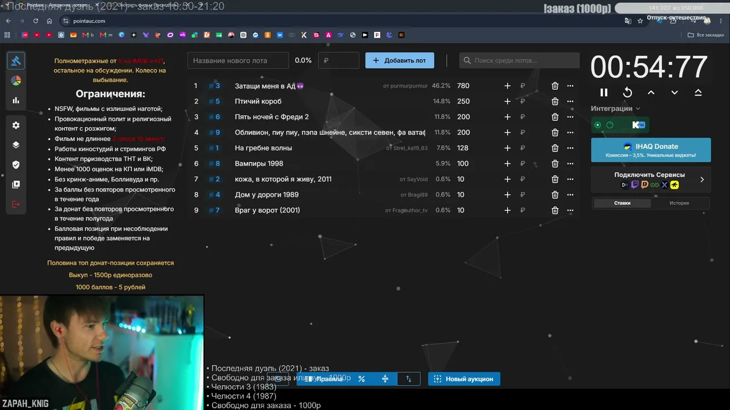This screenshot has width=730, height=410.
Task: Reload the browser page
Action: 35,21
